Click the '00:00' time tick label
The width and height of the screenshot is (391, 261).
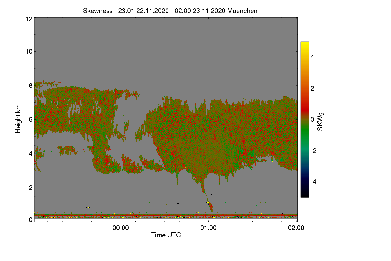(121, 228)
